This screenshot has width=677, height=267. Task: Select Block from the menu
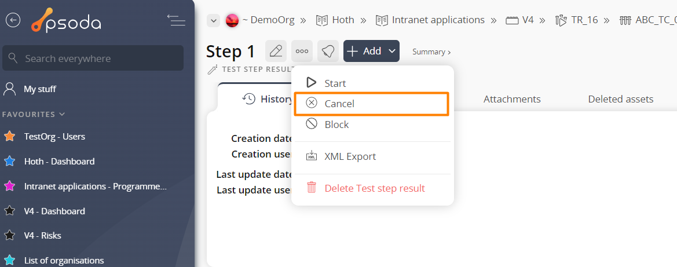(x=336, y=125)
